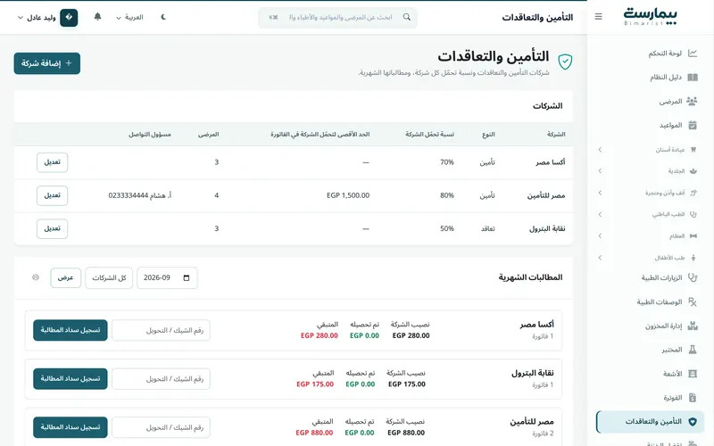Open the وليد عادل user menu

tap(37, 17)
